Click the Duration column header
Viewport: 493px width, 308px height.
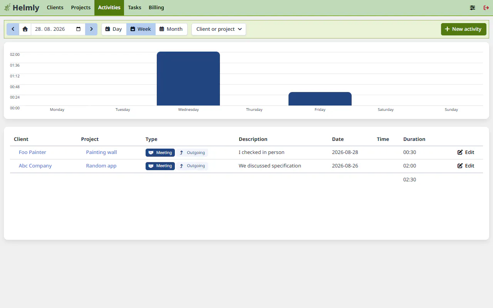click(x=414, y=139)
